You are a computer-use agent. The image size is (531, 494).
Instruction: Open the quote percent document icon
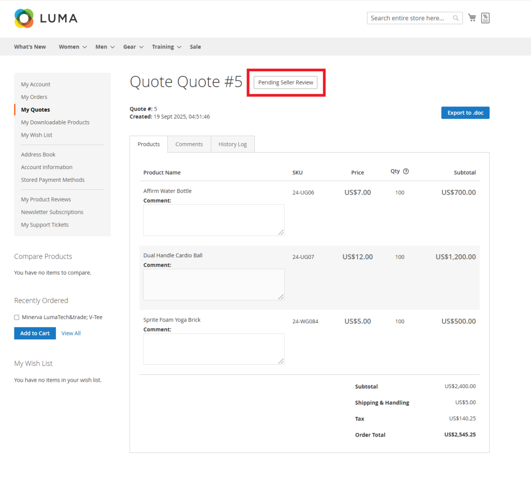coord(485,18)
